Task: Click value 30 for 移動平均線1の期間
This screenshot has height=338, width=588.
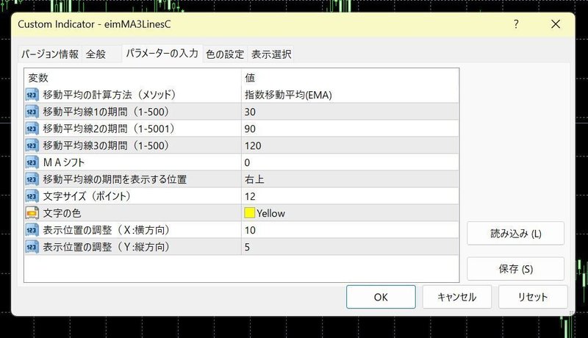Action: point(250,112)
